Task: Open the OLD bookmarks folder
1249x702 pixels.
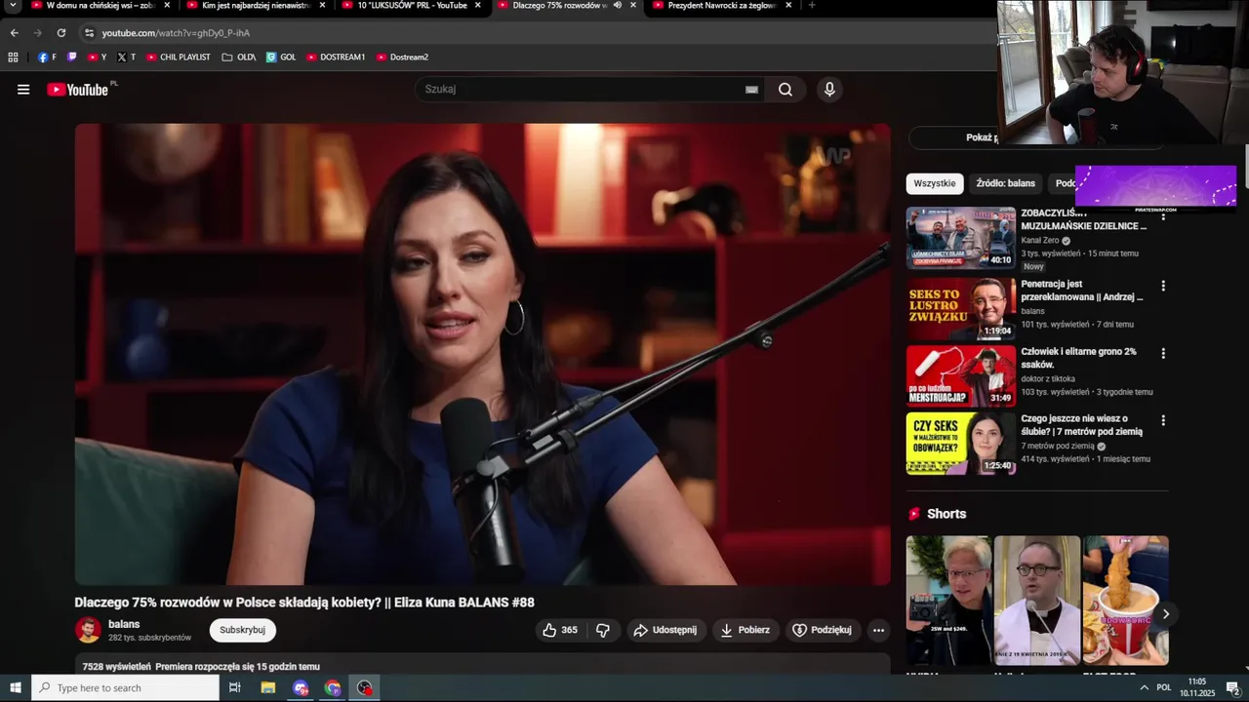Action: [238, 57]
